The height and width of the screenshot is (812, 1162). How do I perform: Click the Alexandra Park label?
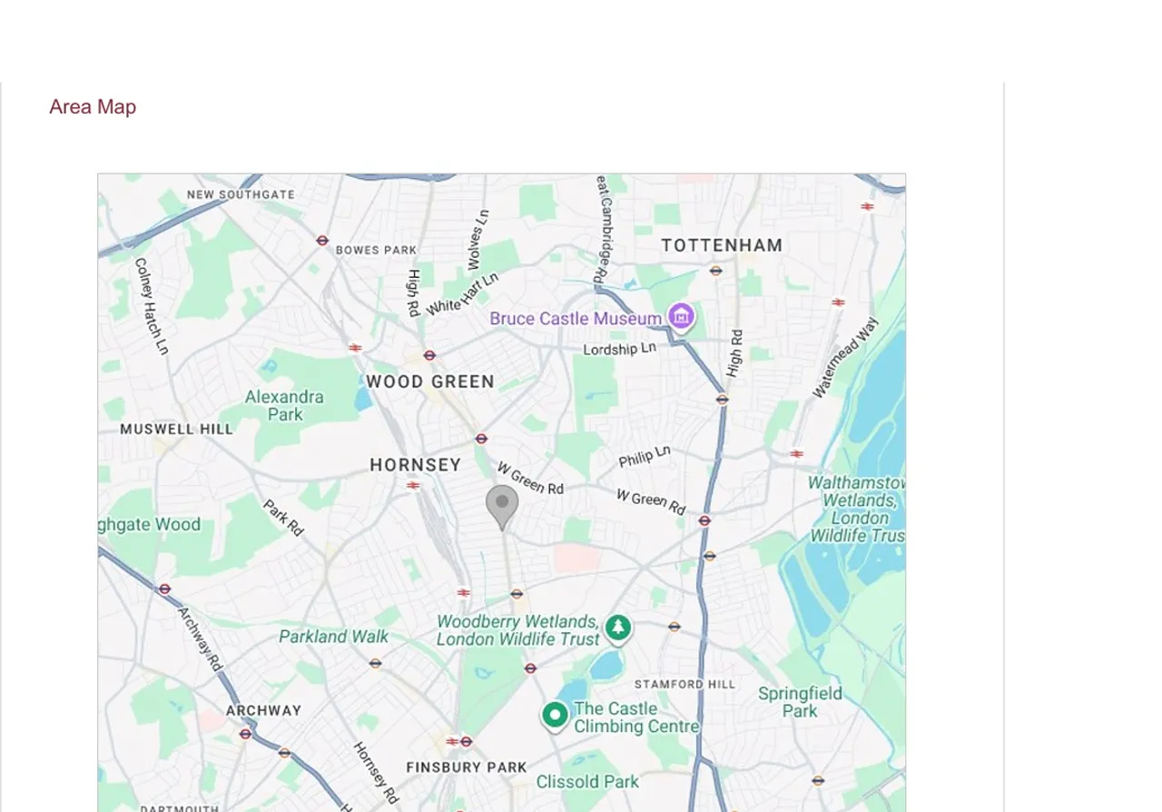[284, 405]
